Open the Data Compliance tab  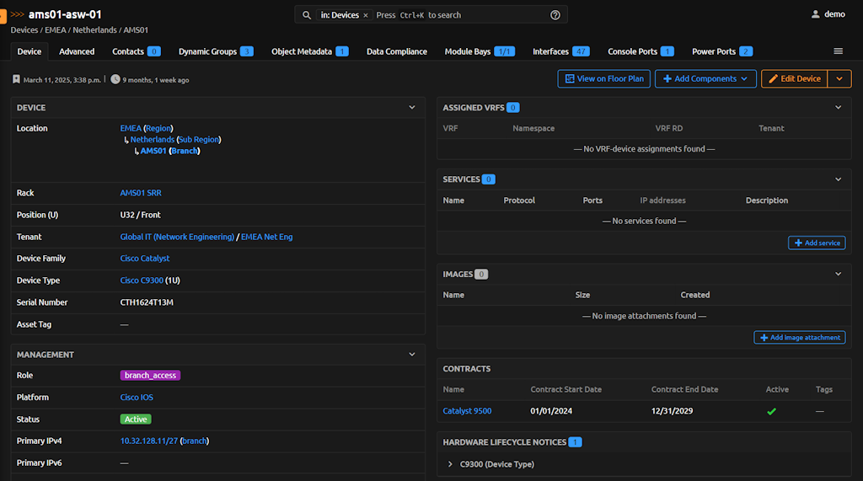[396, 51]
